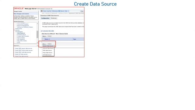
Task: Switch to the Monitoring tab
Action: (54, 18)
